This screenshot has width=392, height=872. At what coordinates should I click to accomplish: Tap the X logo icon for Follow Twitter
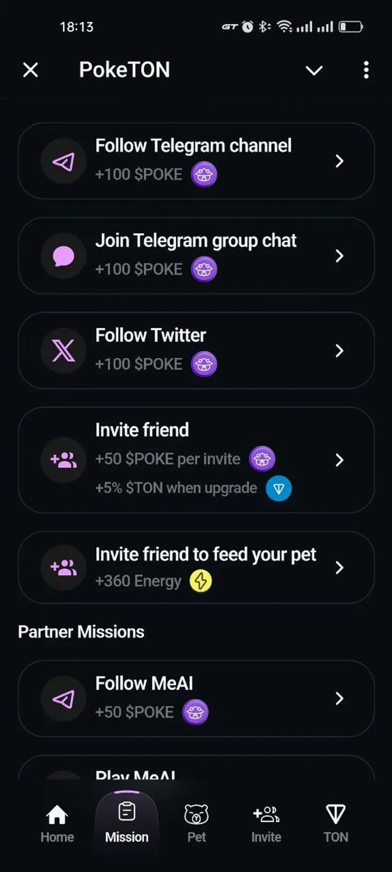pyautogui.click(x=63, y=351)
